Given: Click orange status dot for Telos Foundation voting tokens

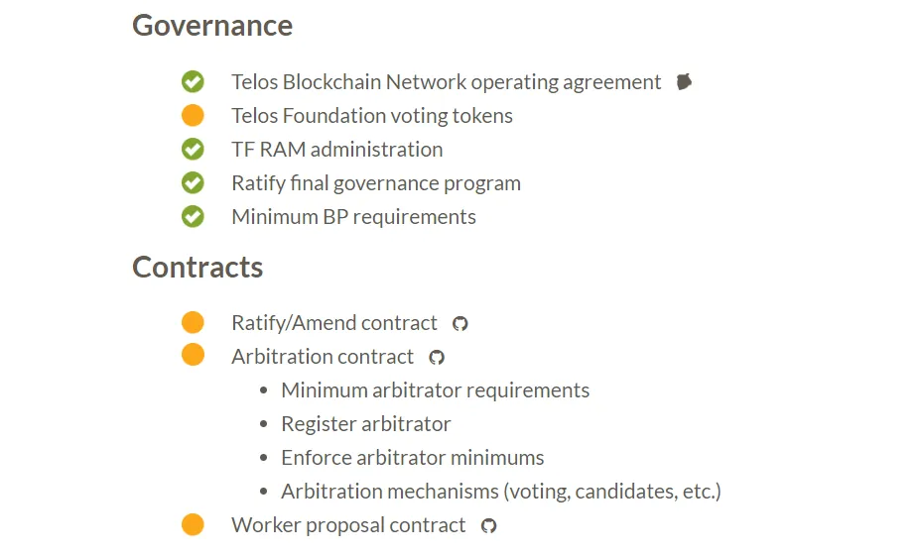Looking at the screenshot, I should click(x=193, y=115).
